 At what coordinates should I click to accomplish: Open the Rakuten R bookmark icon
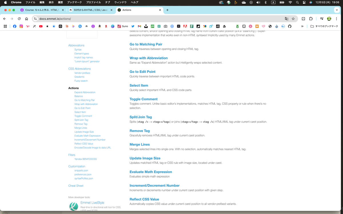coord(106,26)
